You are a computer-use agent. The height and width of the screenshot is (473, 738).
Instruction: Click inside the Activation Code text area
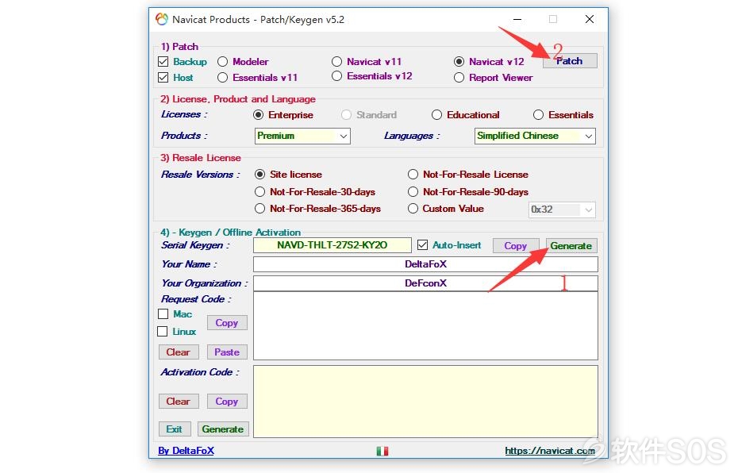425,402
